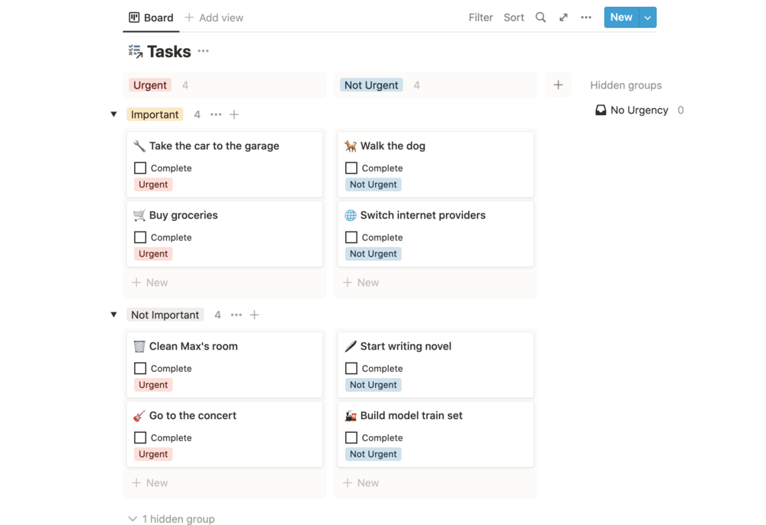The image size is (766, 525).
Task: Click Add view tab
Action: coord(214,18)
